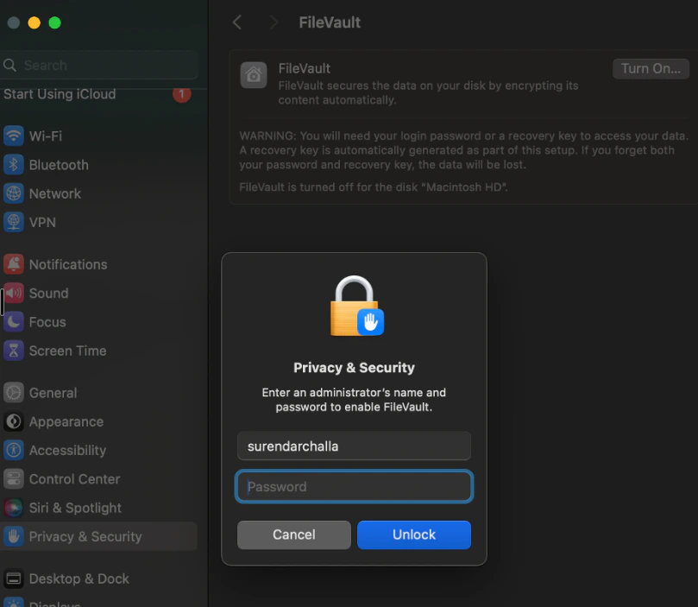Viewport: 698px width, 607px height.
Task: Select General in the sidebar
Action: pos(99,392)
